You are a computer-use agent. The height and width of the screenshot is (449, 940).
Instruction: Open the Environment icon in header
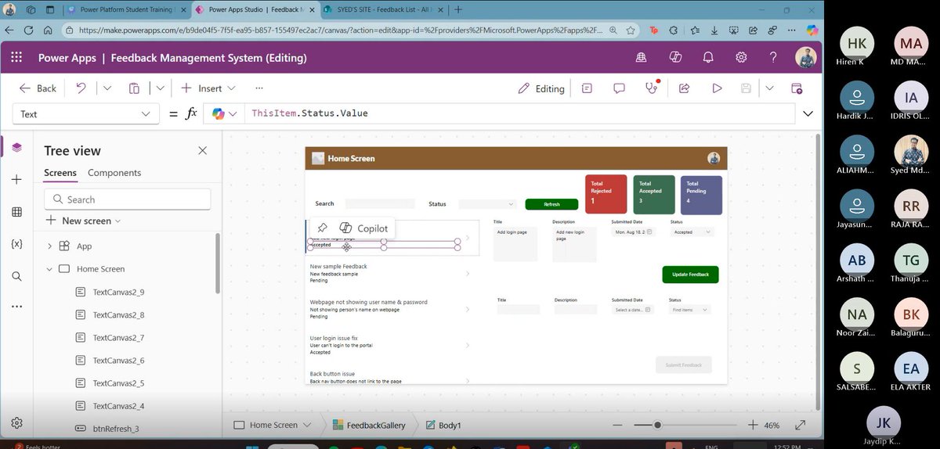[642, 58]
